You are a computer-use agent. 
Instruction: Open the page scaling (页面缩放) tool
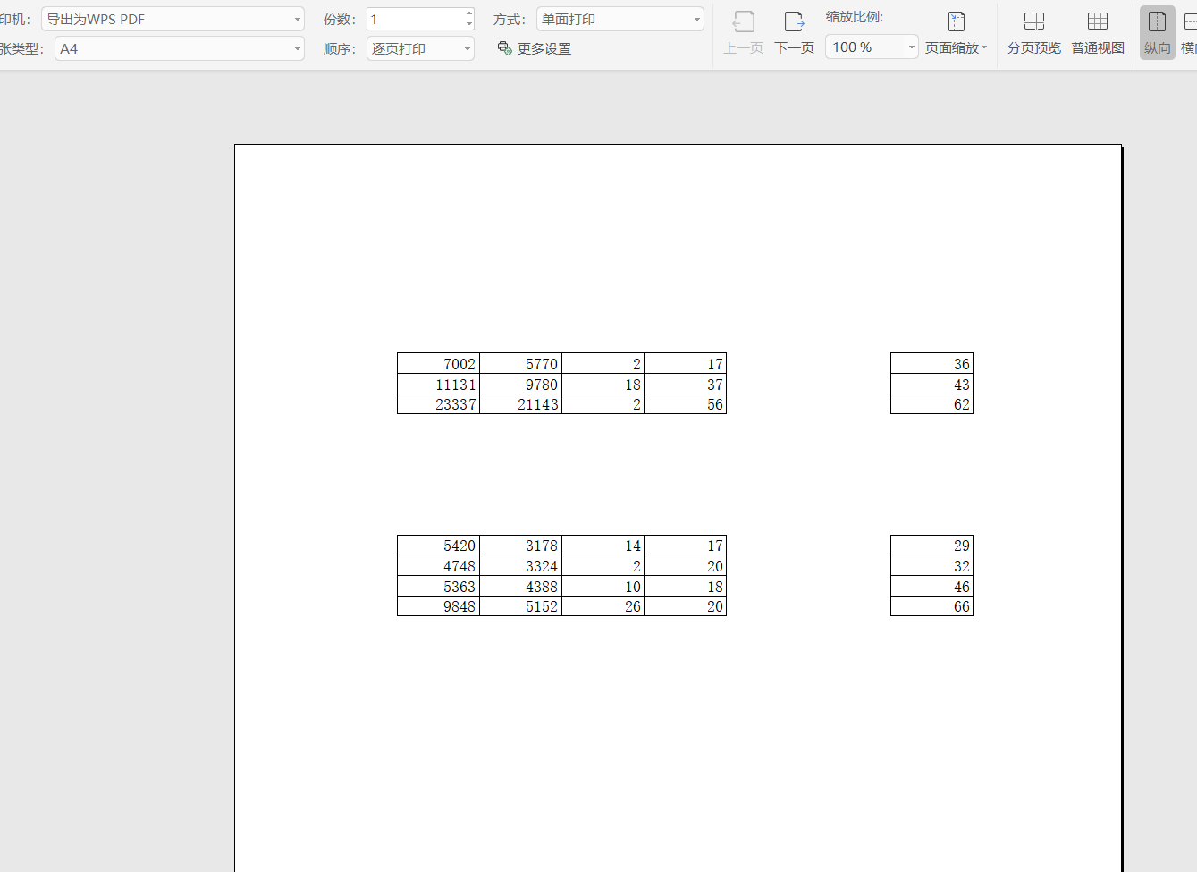coord(956,32)
